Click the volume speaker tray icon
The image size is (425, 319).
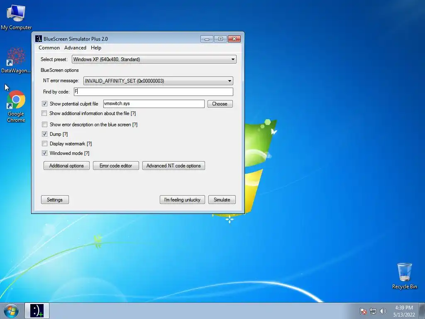click(x=383, y=311)
